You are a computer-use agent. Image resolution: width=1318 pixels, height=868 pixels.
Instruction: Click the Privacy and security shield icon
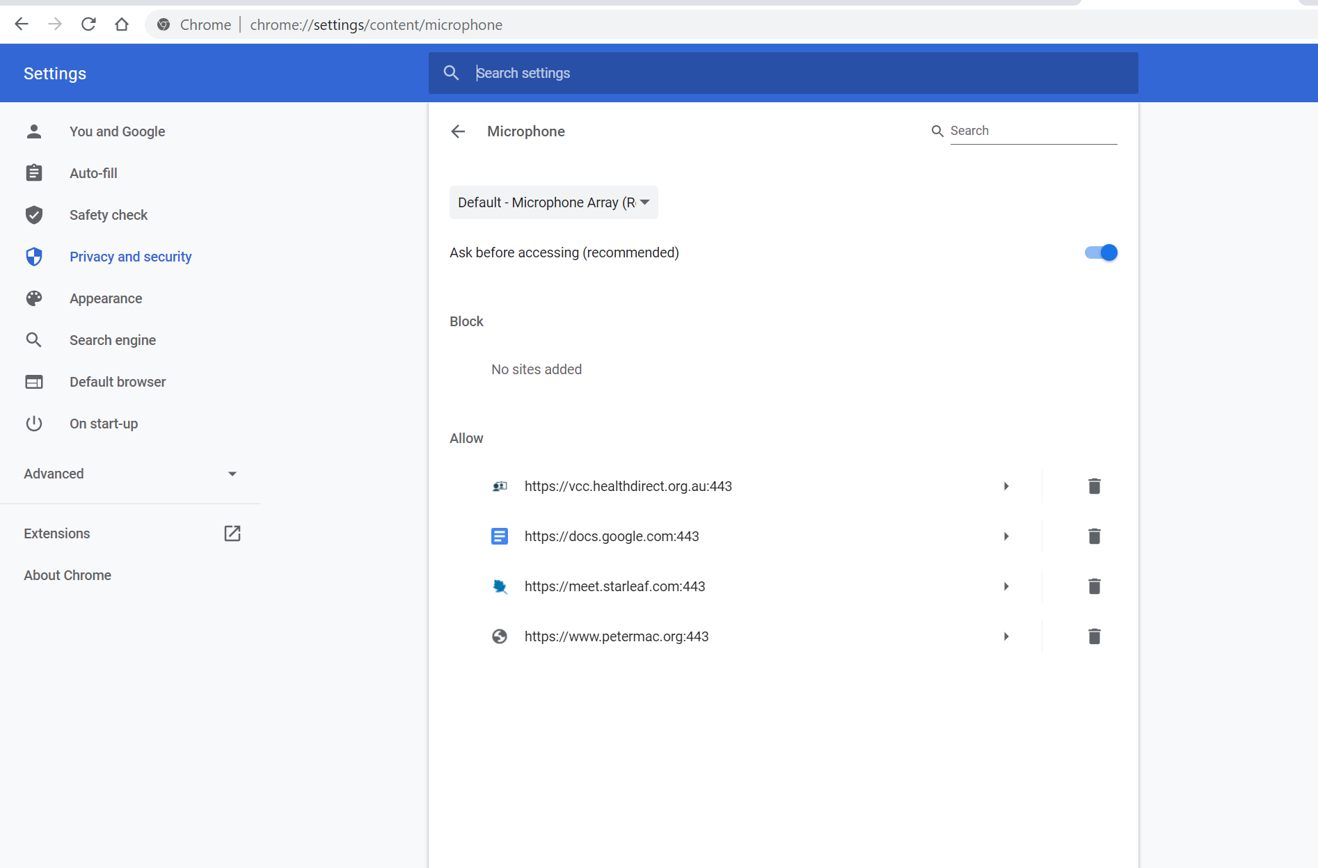tap(34, 257)
